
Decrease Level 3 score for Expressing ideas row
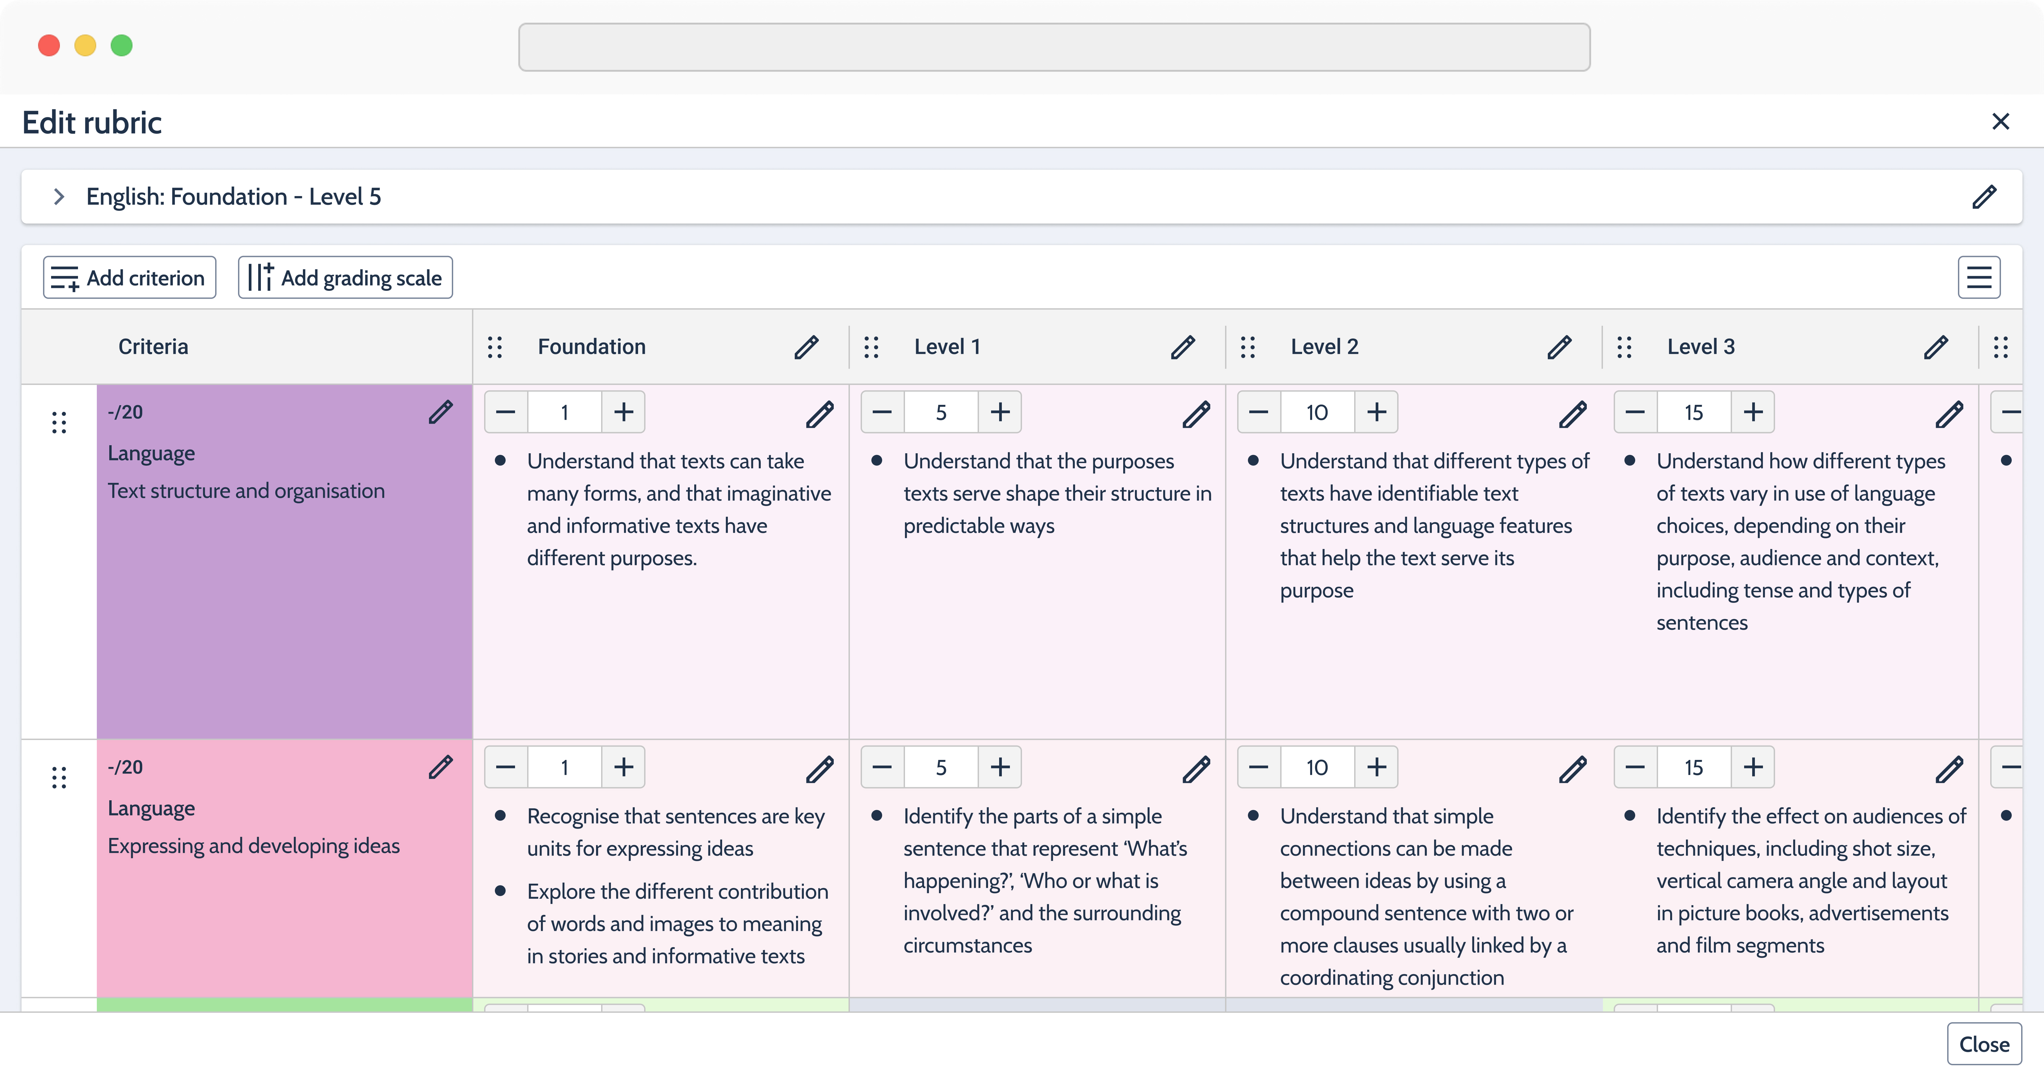[x=1635, y=767]
